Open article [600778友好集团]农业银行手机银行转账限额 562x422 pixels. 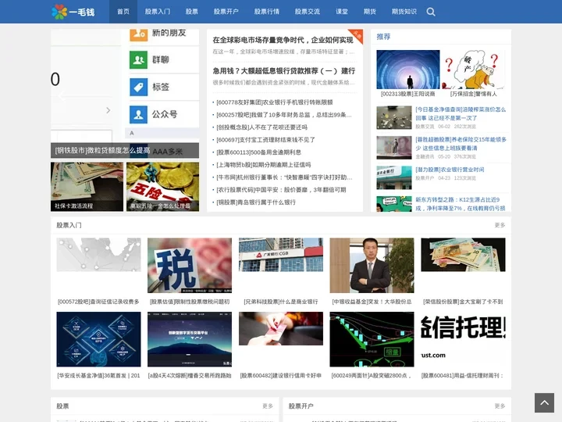coord(275,102)
